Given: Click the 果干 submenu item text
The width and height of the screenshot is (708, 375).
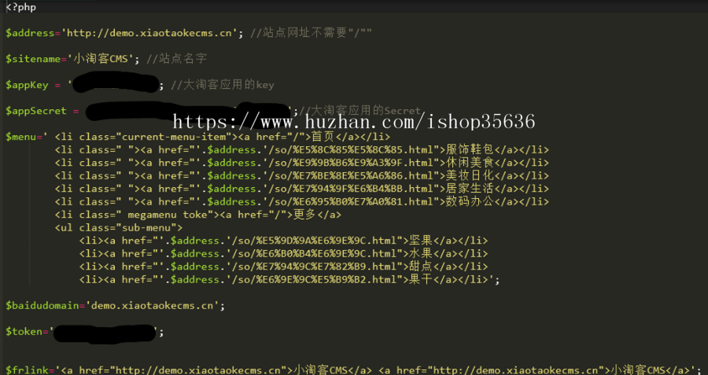Looking at the screenshot, I should point(420,280).
